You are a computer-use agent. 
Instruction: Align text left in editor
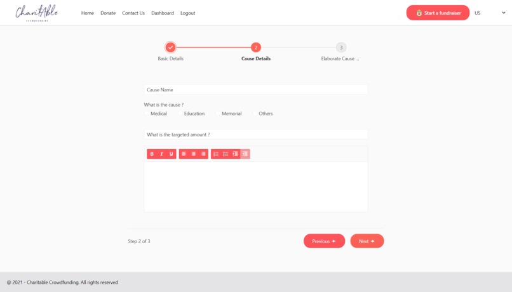click(x=184, y=154)
